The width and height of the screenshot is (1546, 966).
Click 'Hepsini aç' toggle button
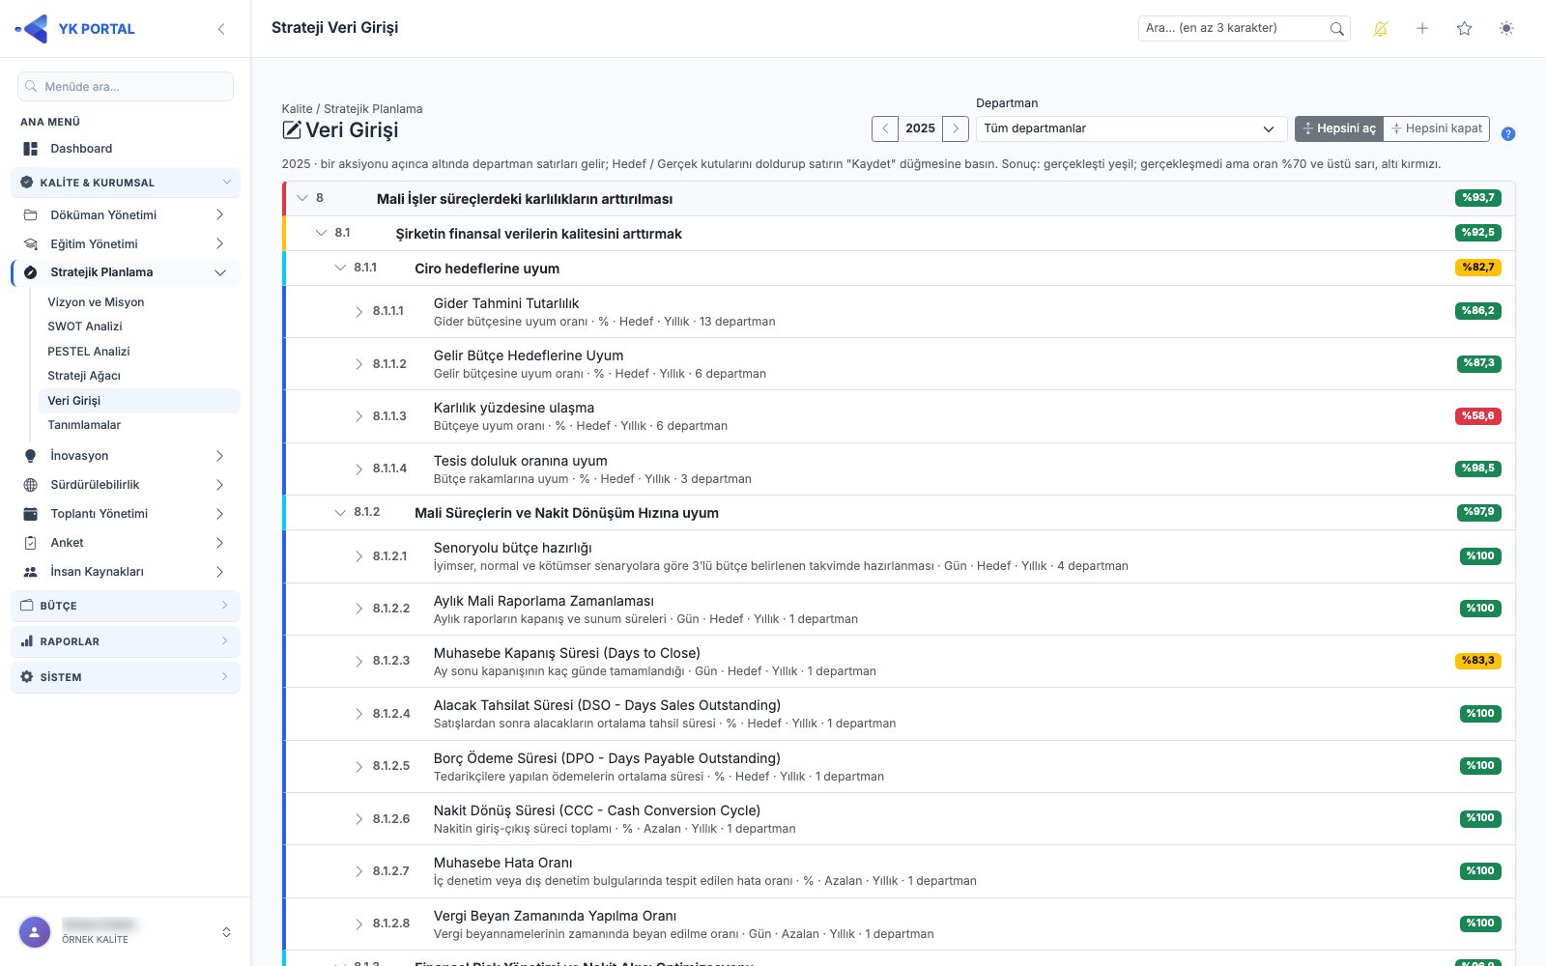(1339, 128)
